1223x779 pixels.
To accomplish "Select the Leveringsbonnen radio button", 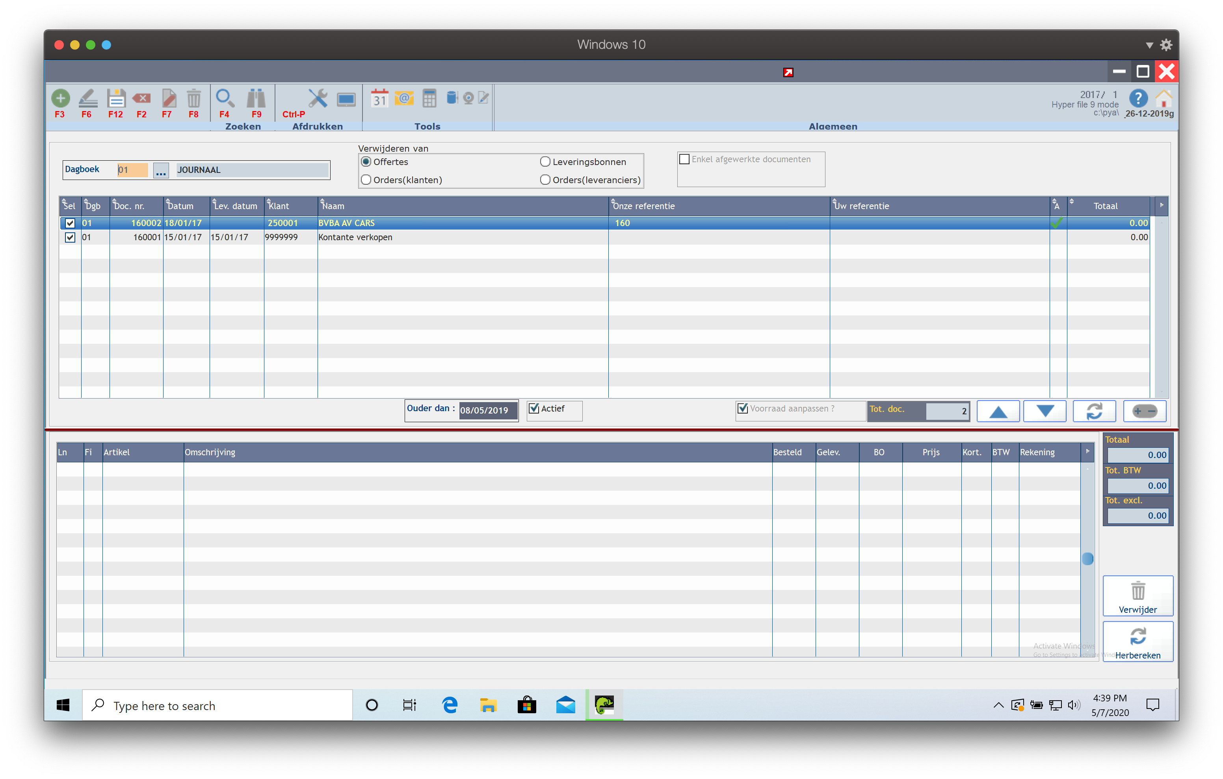I will point(545,162).
